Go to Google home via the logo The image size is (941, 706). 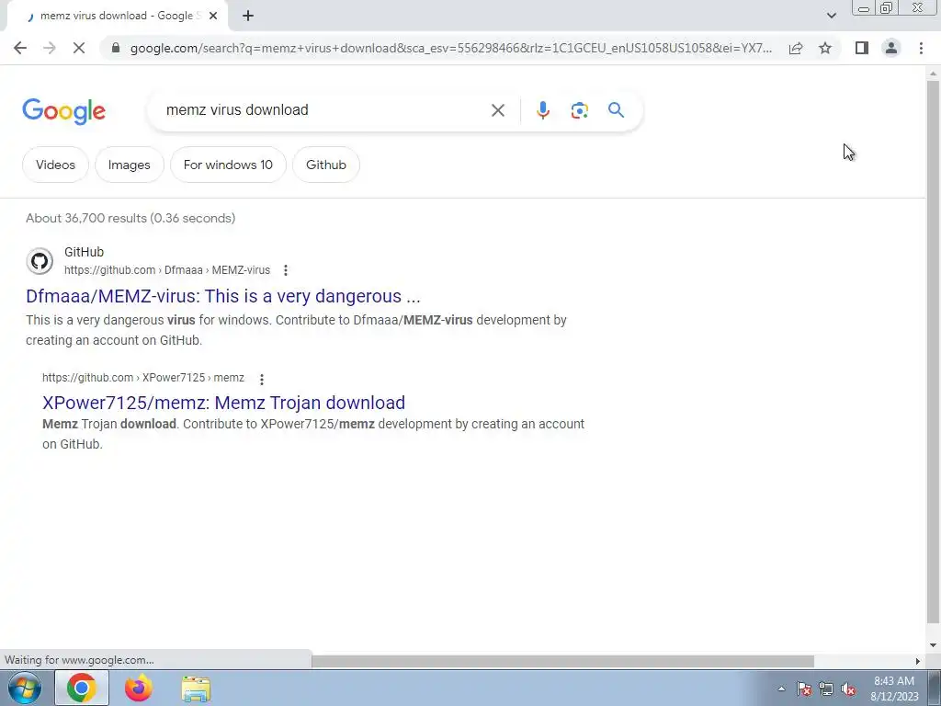click(63, 111)
